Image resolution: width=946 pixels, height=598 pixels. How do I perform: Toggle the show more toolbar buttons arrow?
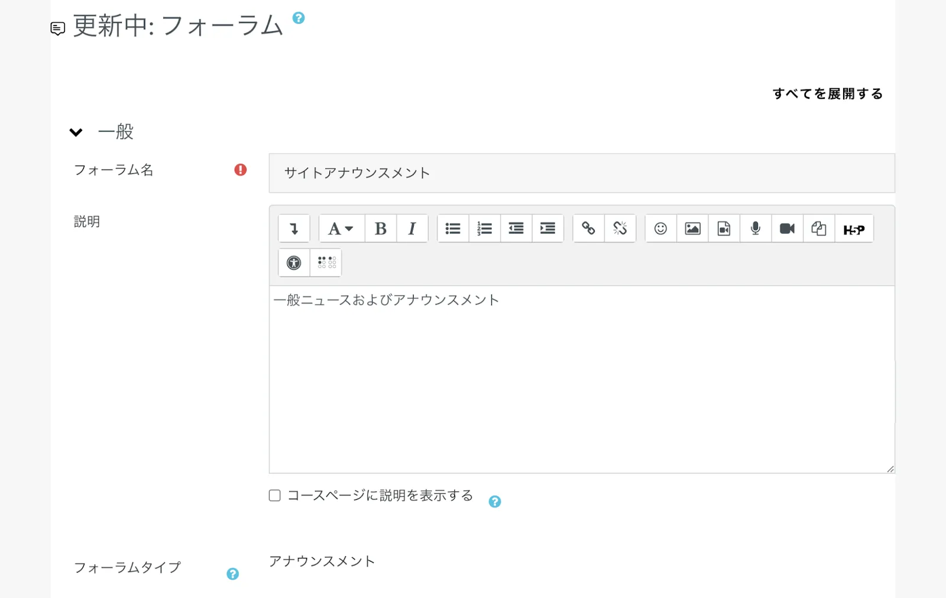click(x=294, y=229)
